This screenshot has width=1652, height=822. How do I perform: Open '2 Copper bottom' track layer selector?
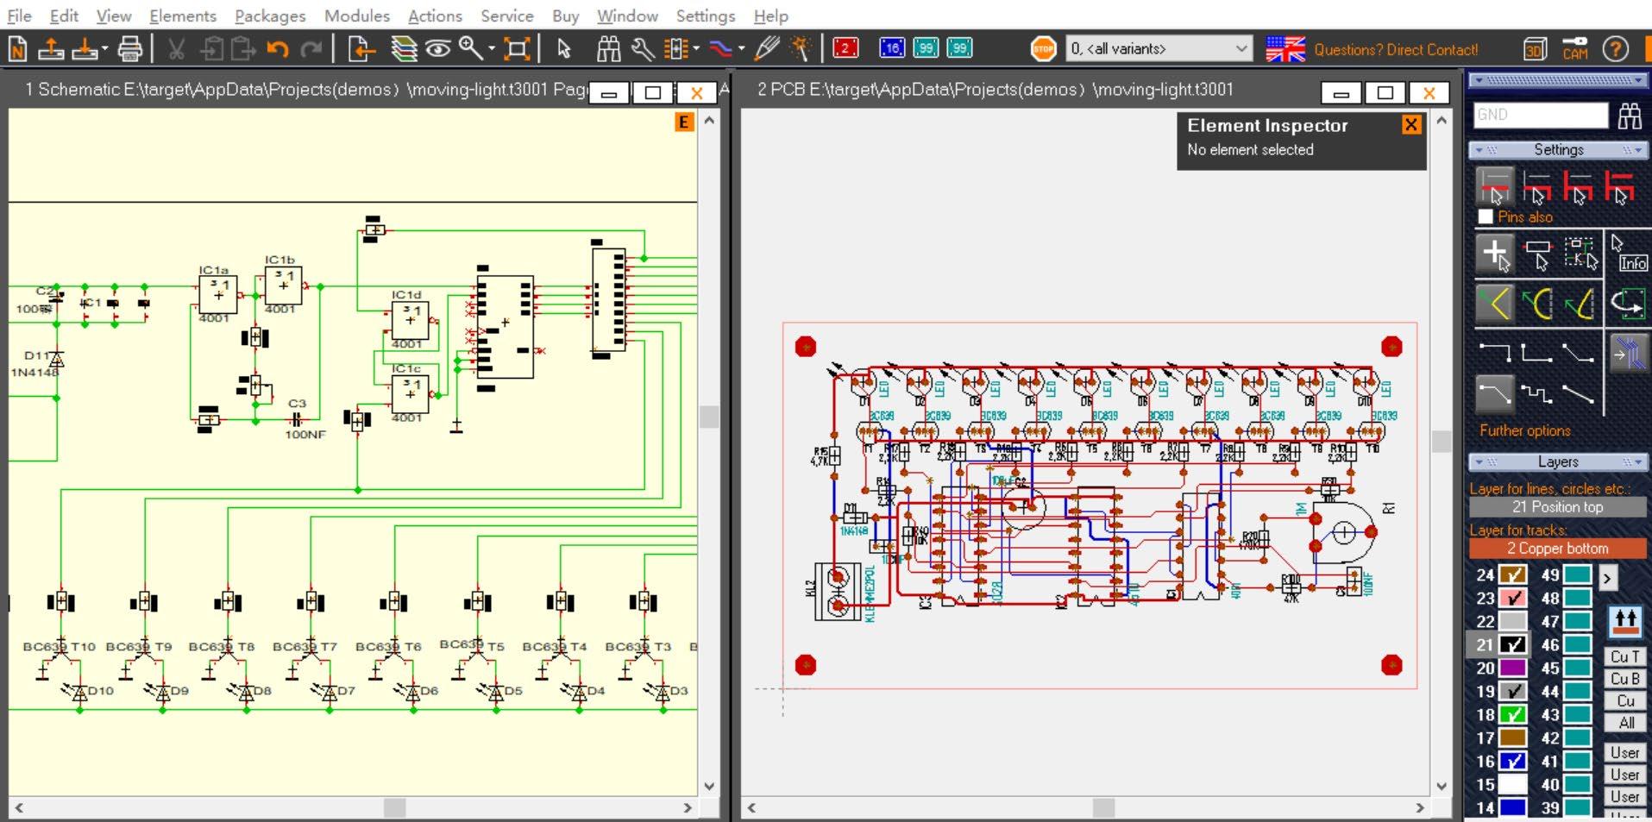(x=1557, y=549)
